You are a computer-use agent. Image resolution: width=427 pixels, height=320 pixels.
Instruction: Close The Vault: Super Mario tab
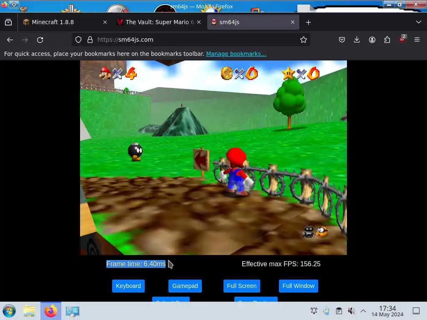pyautogui.click(x=199, y=22)
